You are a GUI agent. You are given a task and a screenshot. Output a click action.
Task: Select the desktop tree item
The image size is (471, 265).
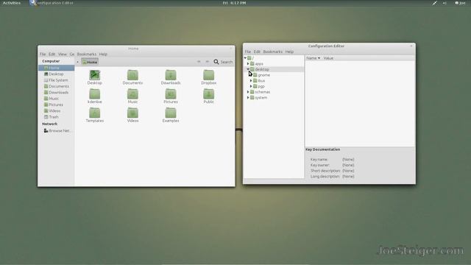(x=262, y=69)
